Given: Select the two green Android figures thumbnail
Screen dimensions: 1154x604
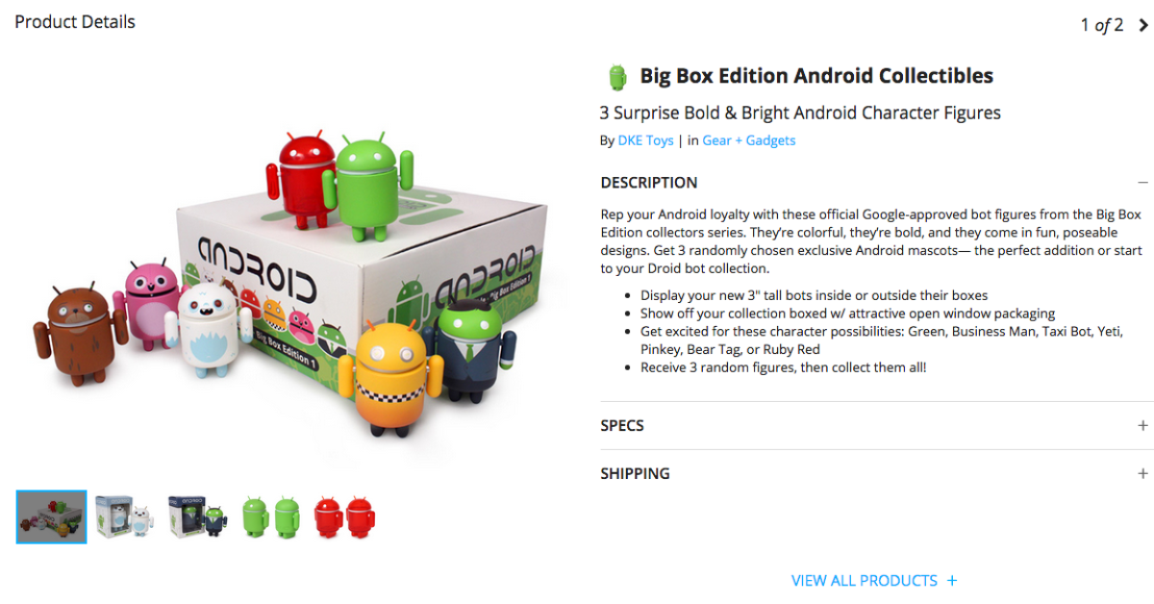Looking at the screenshot, I should [271, 517].
